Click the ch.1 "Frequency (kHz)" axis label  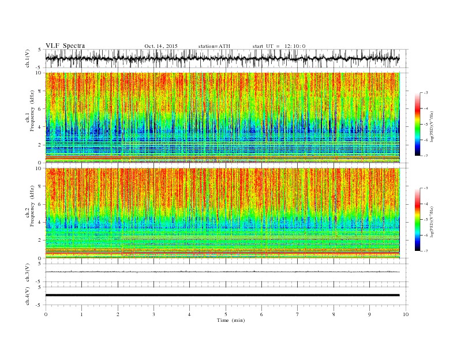[x=32, y=111]
